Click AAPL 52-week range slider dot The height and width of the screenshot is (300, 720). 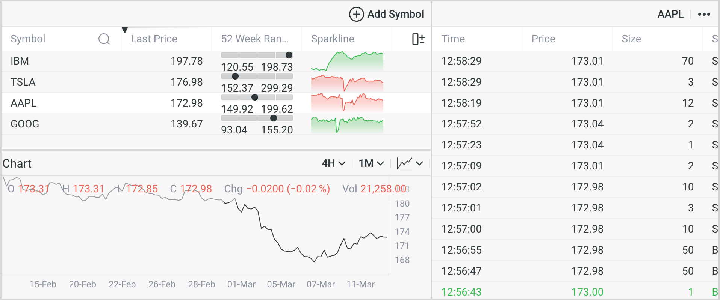[x=254, y=97]
